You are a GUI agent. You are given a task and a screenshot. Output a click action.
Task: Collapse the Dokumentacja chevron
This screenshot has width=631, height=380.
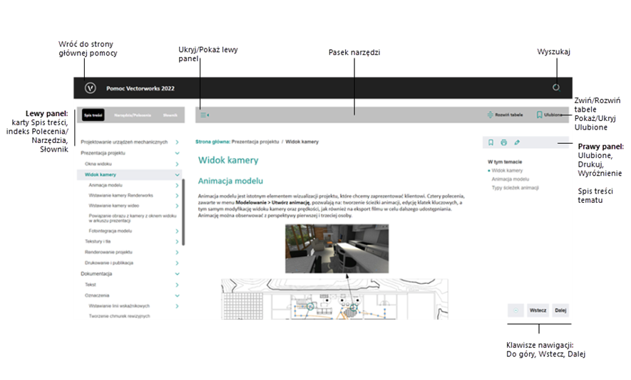177,274
